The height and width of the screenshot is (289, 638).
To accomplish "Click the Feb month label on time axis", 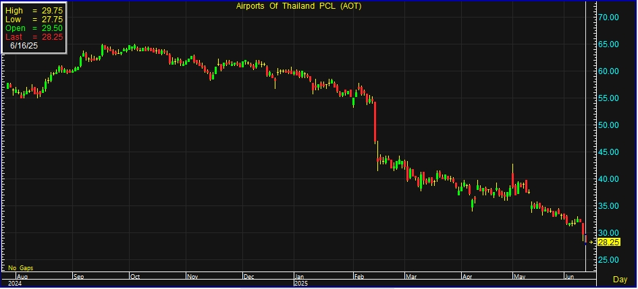I will [359, 277].
